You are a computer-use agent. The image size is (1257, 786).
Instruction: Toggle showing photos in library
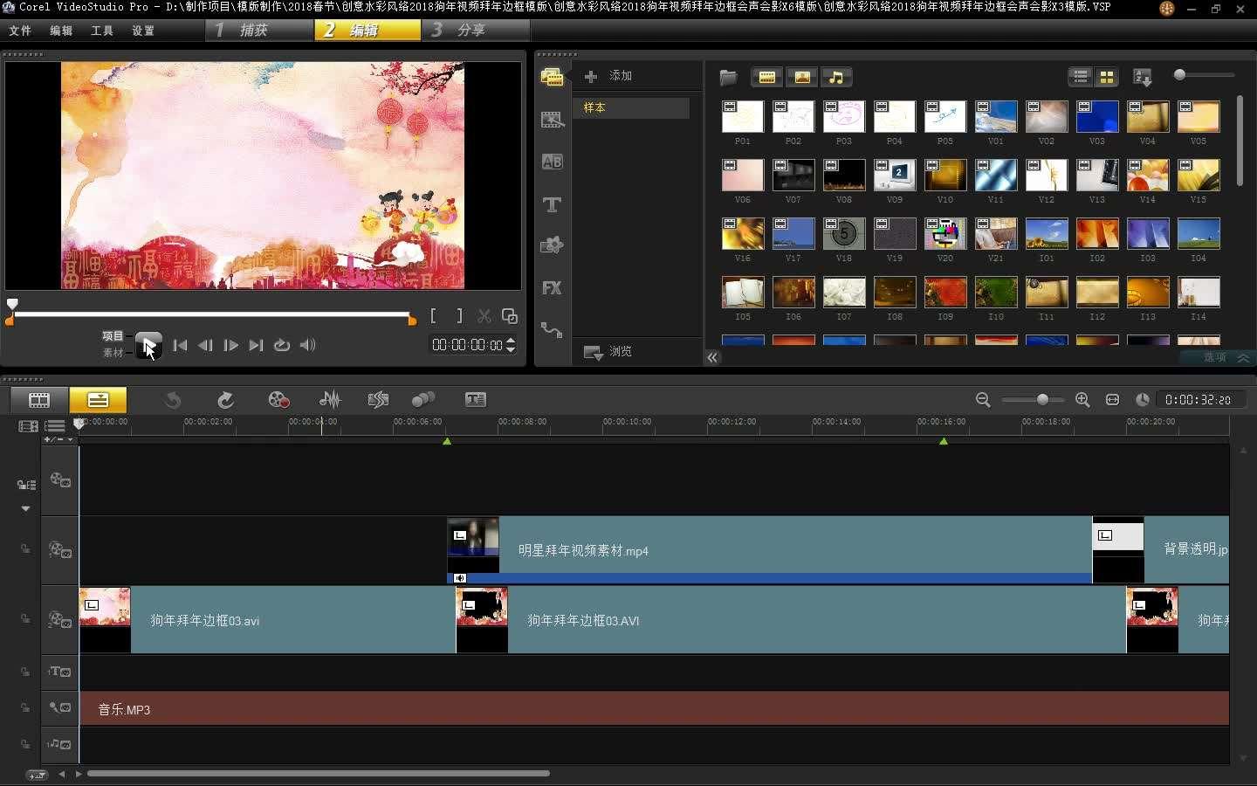[801, 77]
